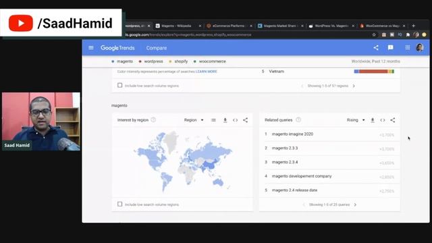Open the Chrome extensions puzzle icon
The height and width of the screenshot is (243, 432).
click(x=408, y=34)
